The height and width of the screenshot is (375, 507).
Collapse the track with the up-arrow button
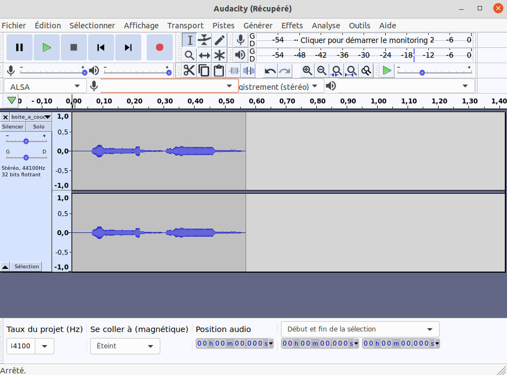(x=5, y=267)
